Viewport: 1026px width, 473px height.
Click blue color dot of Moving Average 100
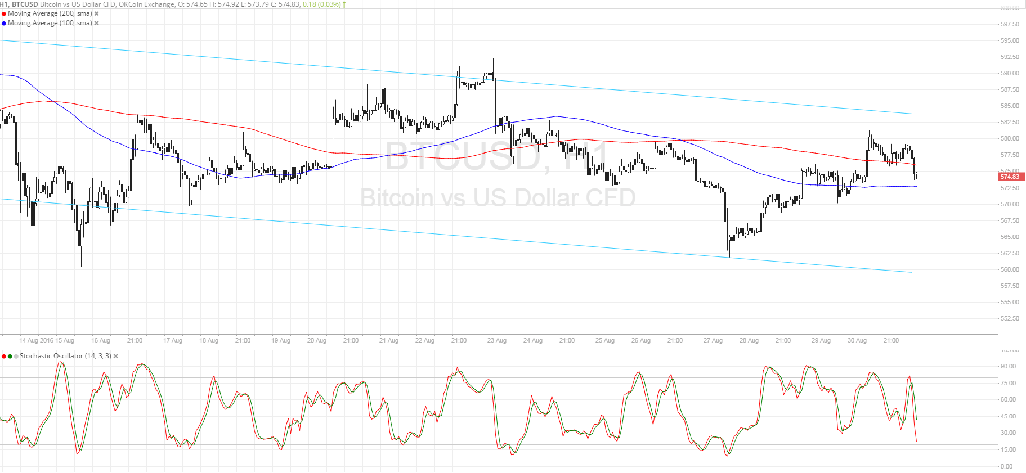click(x=4, y=23)
